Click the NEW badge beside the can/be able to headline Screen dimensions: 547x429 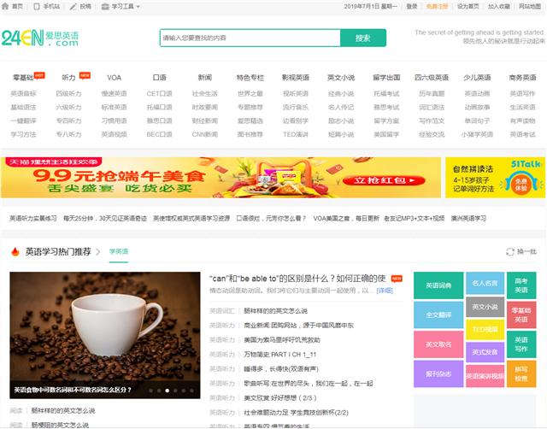[x=397, y=279]
